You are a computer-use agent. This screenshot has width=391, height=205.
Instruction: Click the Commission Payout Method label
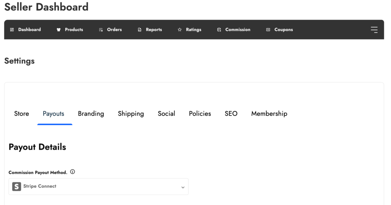coord(38,173)
